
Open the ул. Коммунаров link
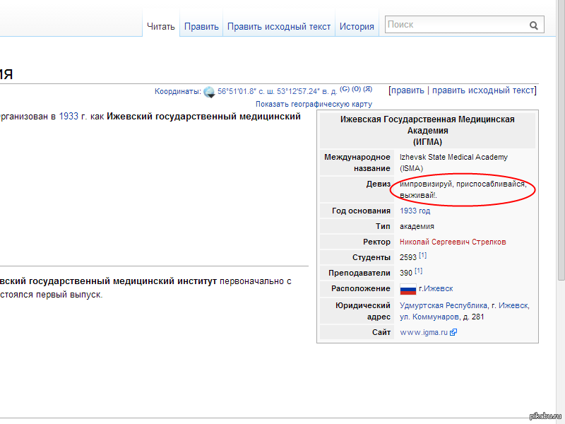[x=429, y=317]
